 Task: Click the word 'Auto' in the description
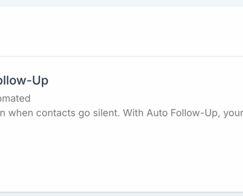pos(157,113)
